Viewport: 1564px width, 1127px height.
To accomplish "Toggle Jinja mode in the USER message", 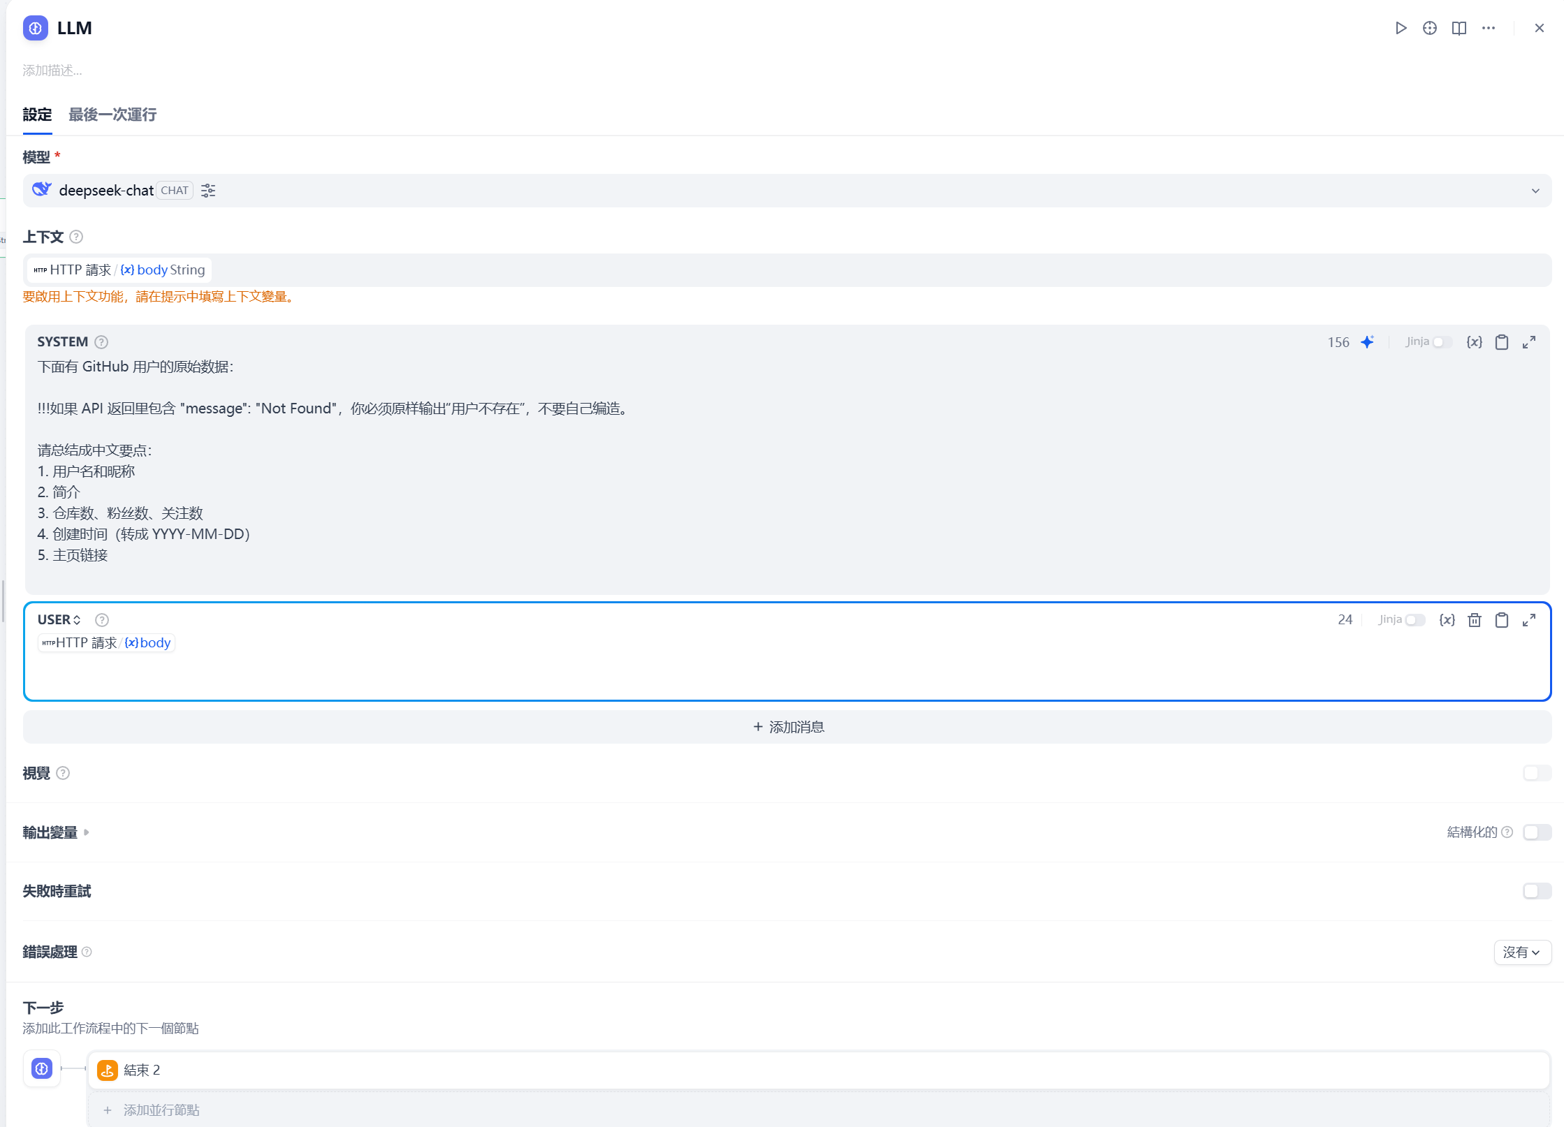I will [1415, 620].
